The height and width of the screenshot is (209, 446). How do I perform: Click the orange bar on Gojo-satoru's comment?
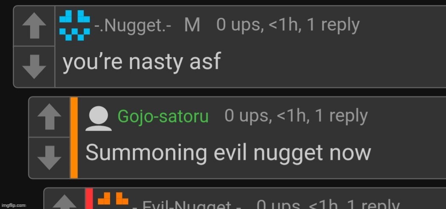tap(74, 138)
